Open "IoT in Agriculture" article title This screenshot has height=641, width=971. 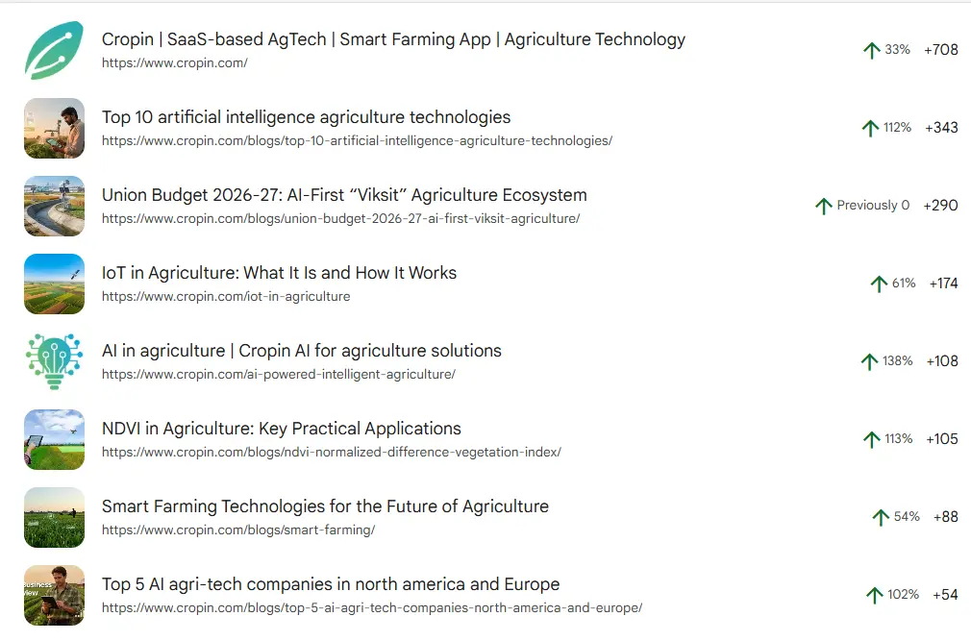click(279, 273)
